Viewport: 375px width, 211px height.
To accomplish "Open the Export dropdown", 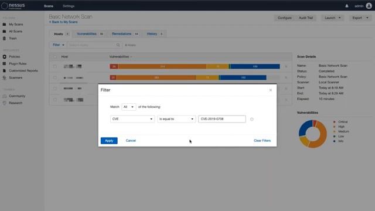I will pyautogui.click(x=360, y=18).
